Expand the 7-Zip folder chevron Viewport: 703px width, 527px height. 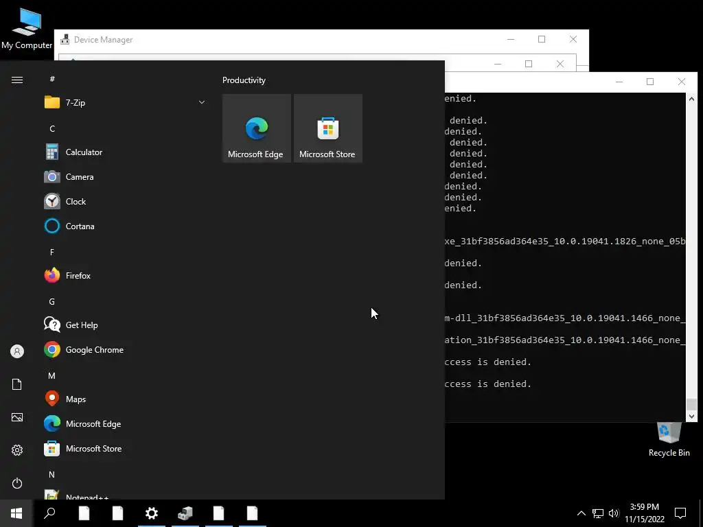(x=202, y=102)
